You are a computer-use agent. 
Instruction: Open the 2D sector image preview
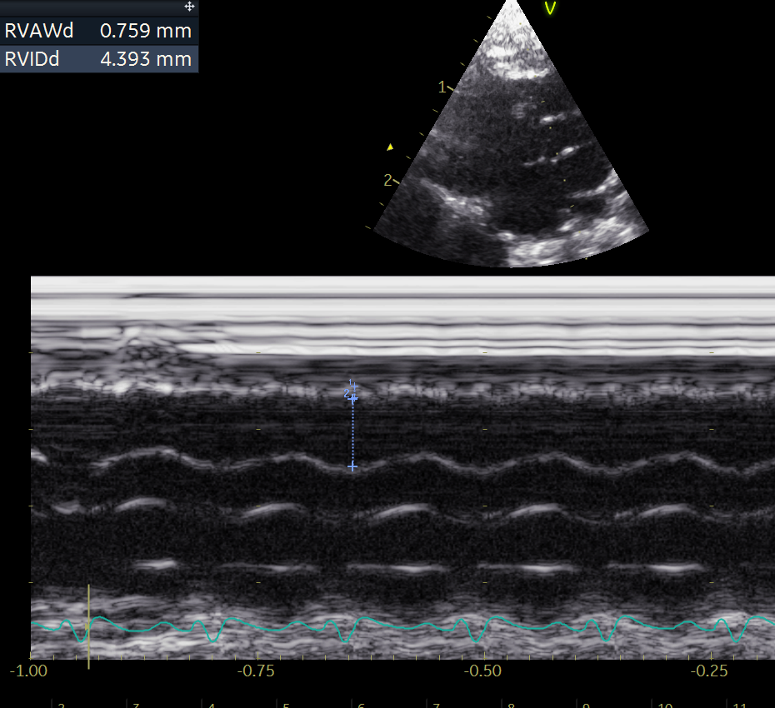pyautogui.click(x=512, y=133)
